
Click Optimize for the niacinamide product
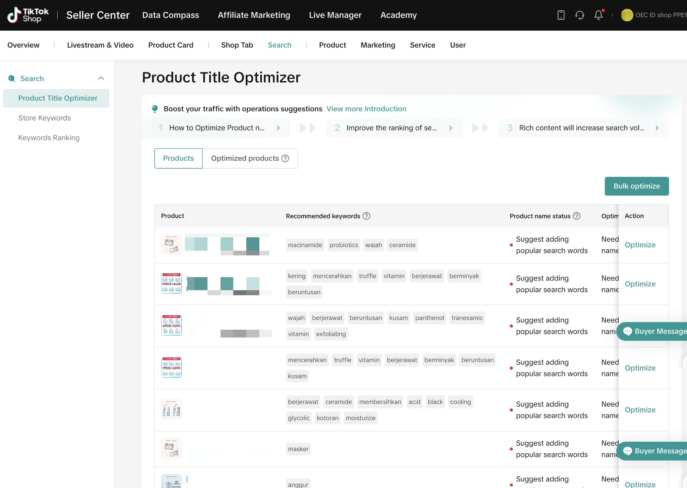click(640, 245)
